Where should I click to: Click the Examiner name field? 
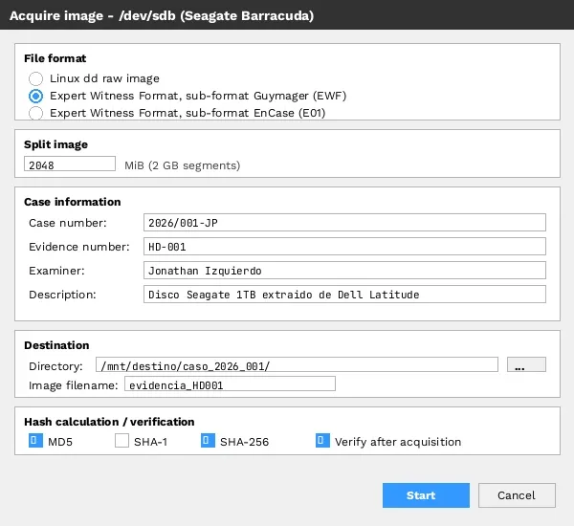344,271
